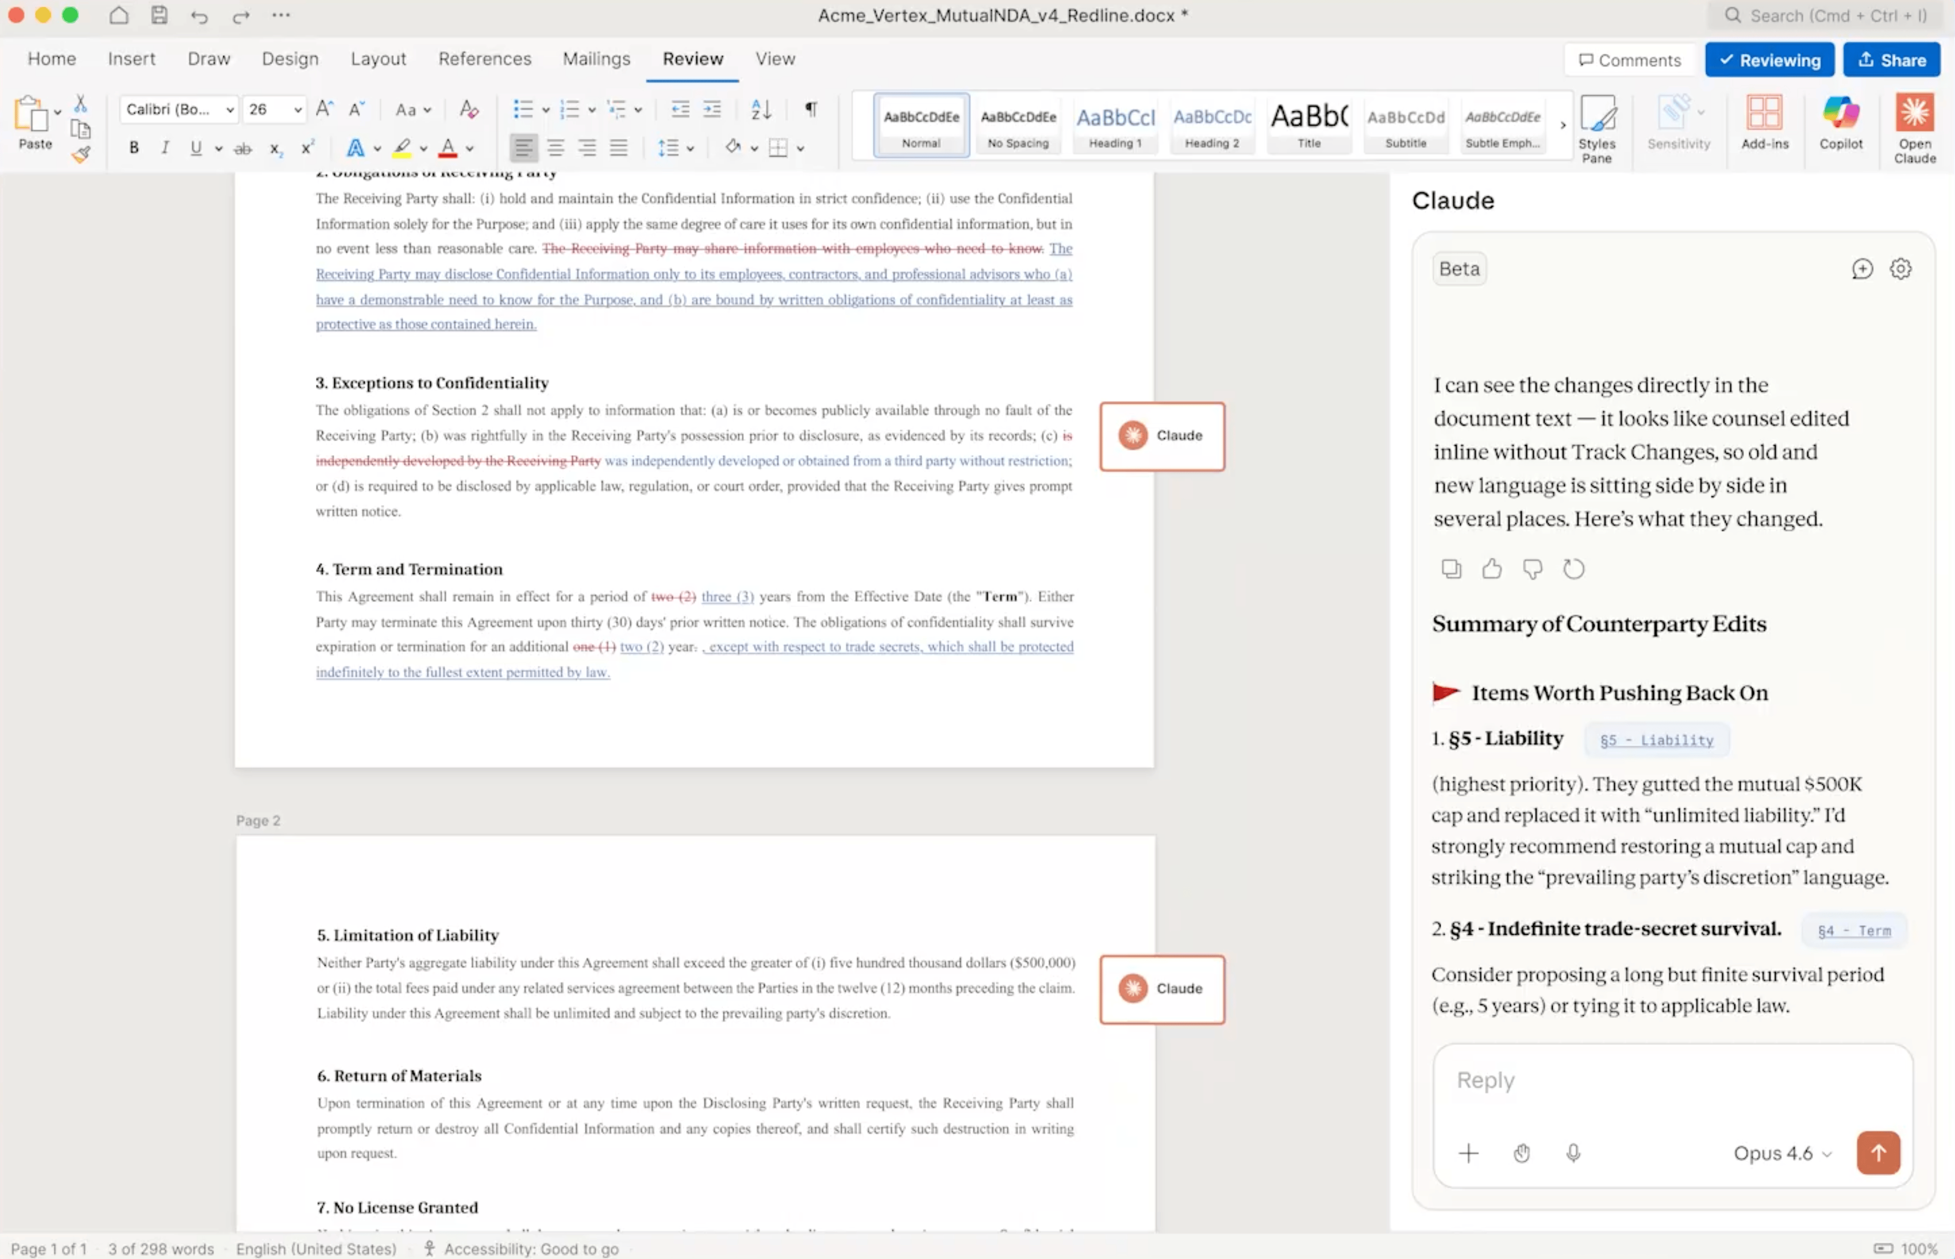
Task: Click the Format Painter brush icon
Action: point(80,154)
